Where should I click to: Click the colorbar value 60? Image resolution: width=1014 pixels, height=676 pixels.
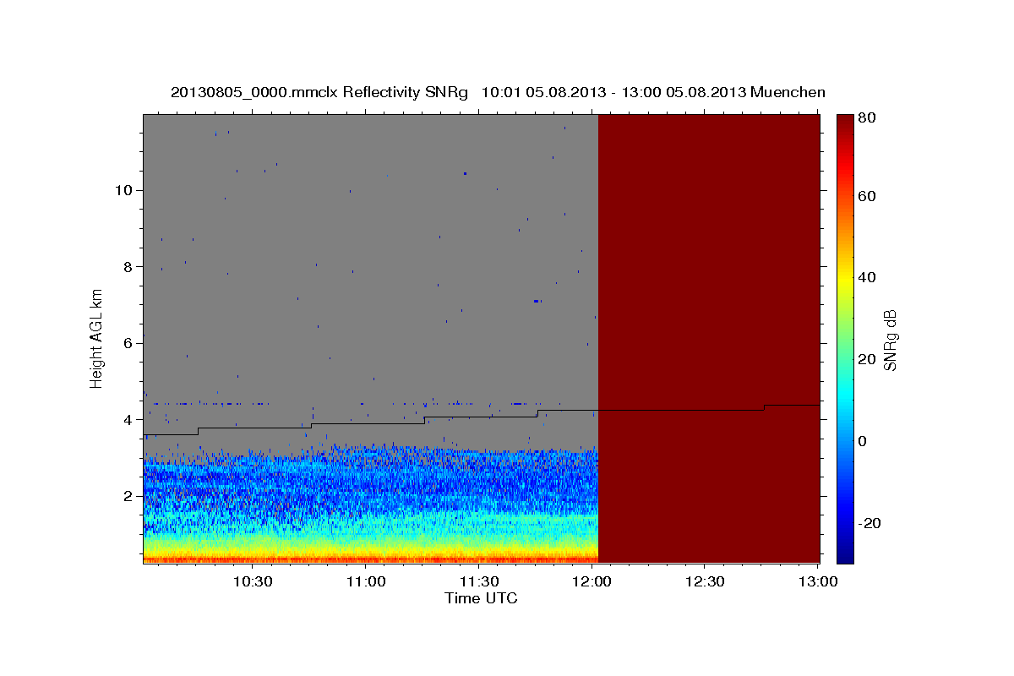tap(866, 196)
